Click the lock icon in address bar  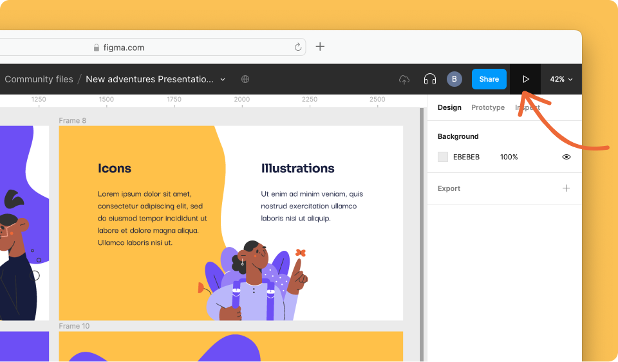(96, 48)
